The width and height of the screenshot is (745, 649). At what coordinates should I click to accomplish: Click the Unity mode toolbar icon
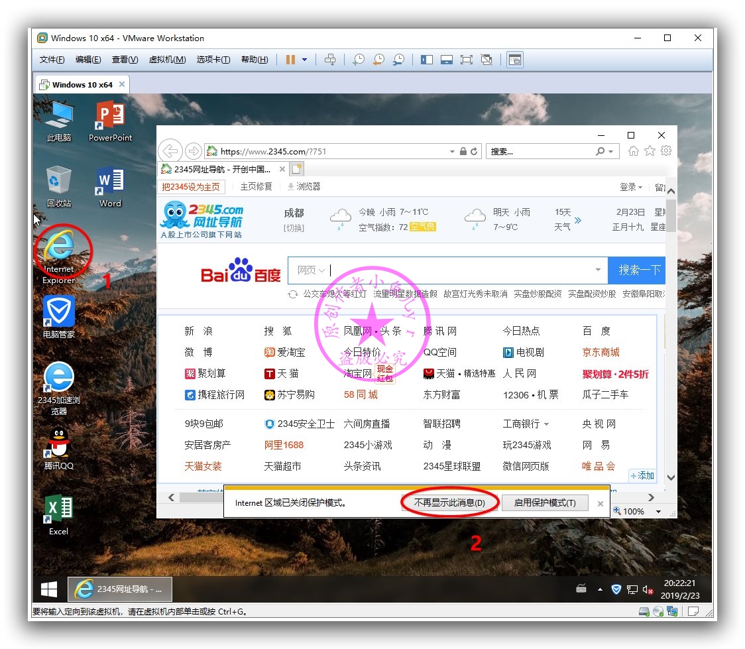pos(486,60)
